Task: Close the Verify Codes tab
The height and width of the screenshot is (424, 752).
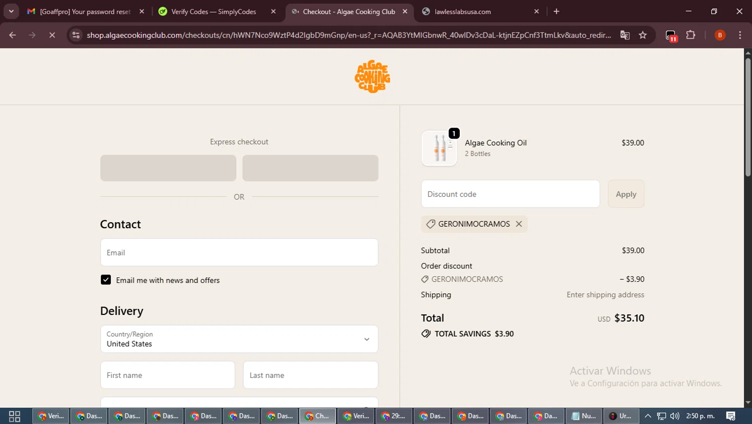Action: [273, 12]
